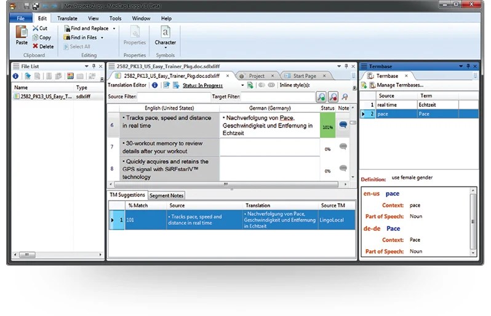This screenshot has width=491, height=316.
Task: Click the blue note bubble in segment 6
Action: (343, 125)
